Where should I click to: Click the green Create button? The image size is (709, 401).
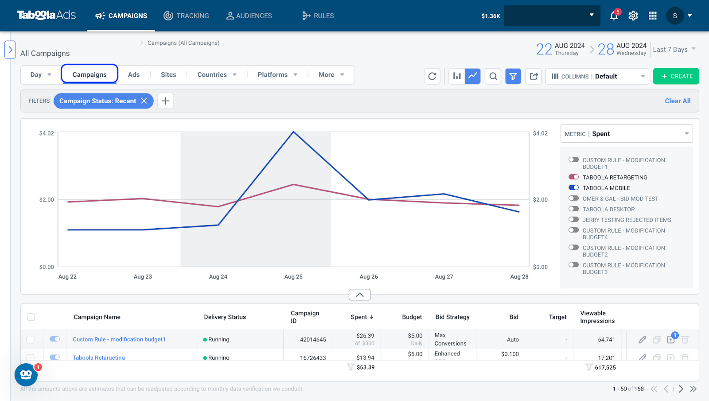676,76
